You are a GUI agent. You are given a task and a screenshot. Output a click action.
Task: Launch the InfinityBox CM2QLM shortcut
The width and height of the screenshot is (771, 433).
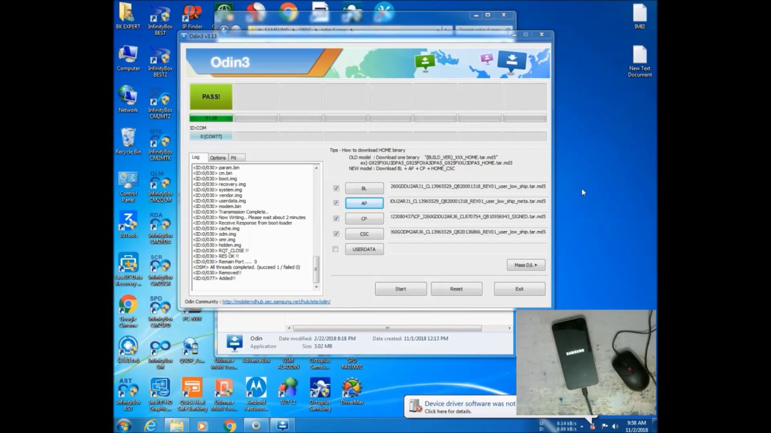(x=160, y=187)
